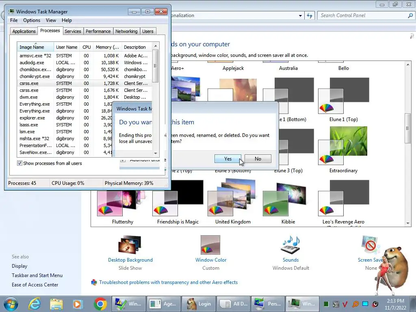The height and width of the screenshot is (312, 416).
Task: Select the armsvc.exe *32 process row
Action: (84, 56)
